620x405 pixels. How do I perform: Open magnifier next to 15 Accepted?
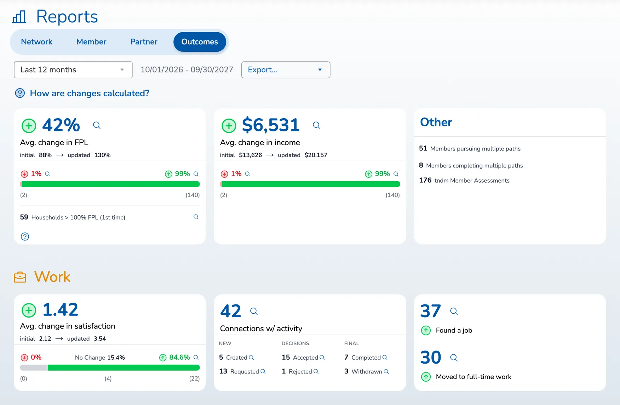(x=322, y=358)
